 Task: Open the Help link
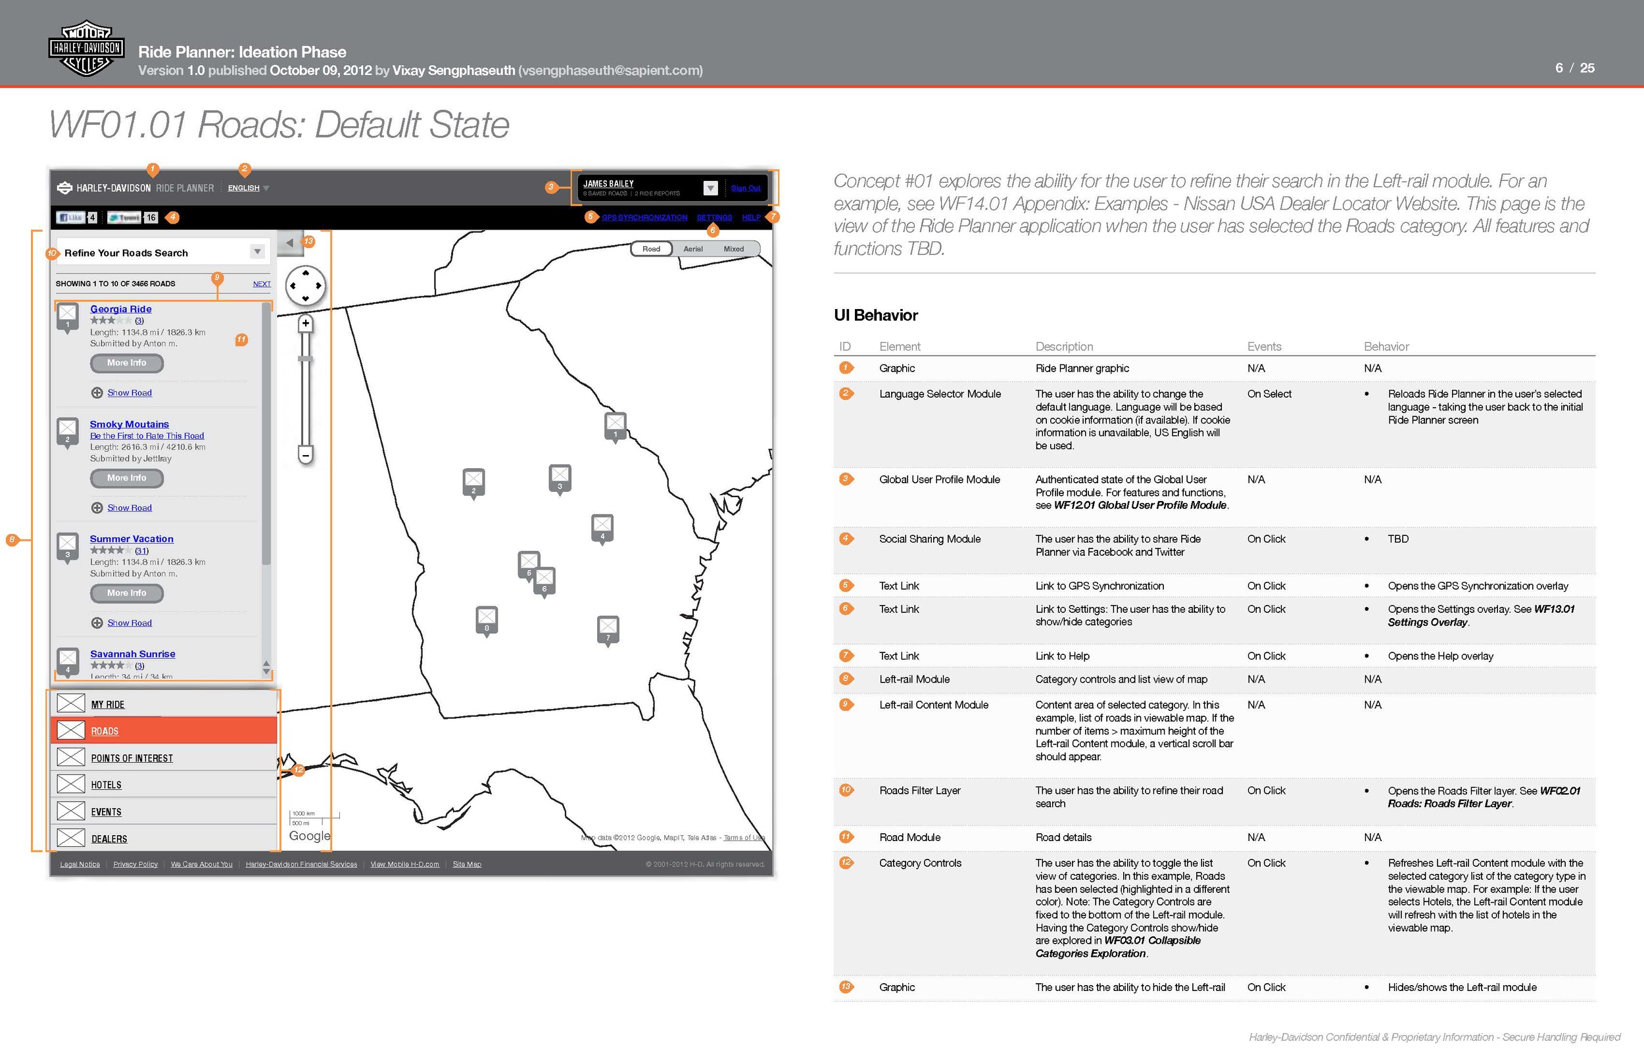click(751, 218)
